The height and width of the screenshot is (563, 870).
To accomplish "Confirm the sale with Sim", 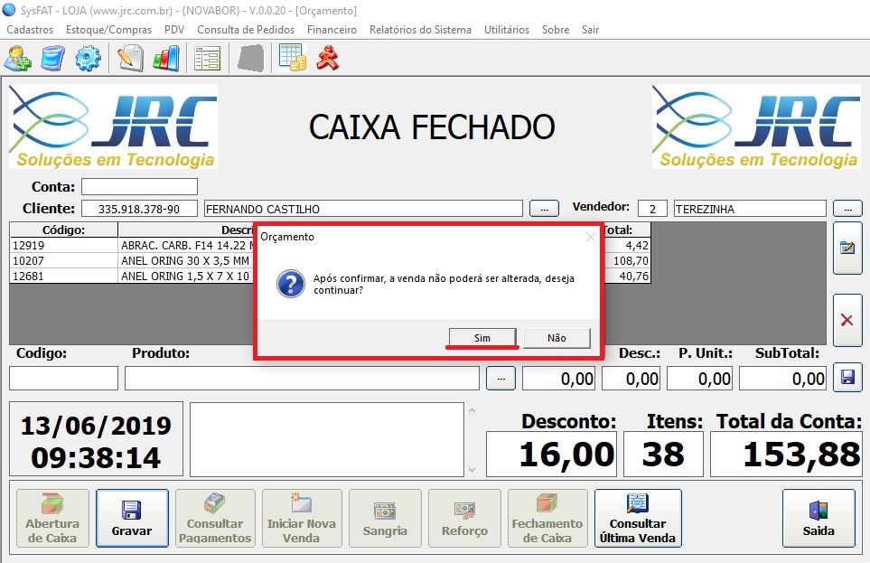I will click(482, 338).
